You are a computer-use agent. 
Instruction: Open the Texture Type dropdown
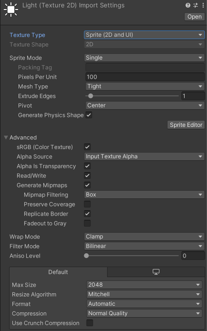pos(144,35)
